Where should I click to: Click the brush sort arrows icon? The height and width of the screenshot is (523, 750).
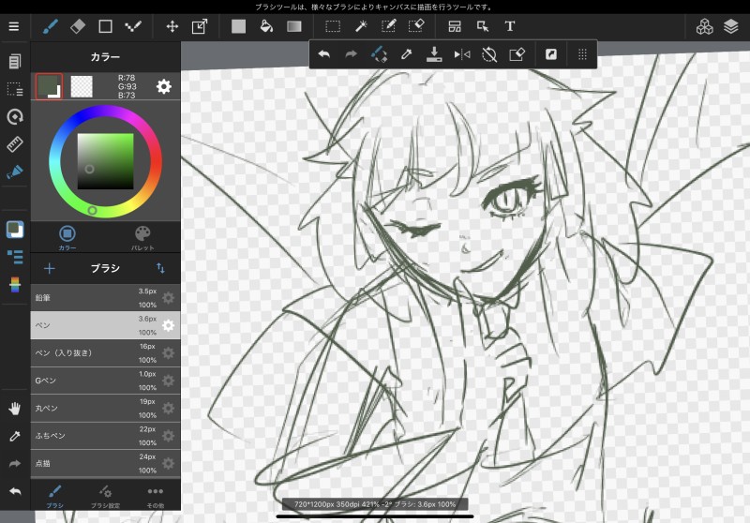pyautogui.click(x=160, y=268)
